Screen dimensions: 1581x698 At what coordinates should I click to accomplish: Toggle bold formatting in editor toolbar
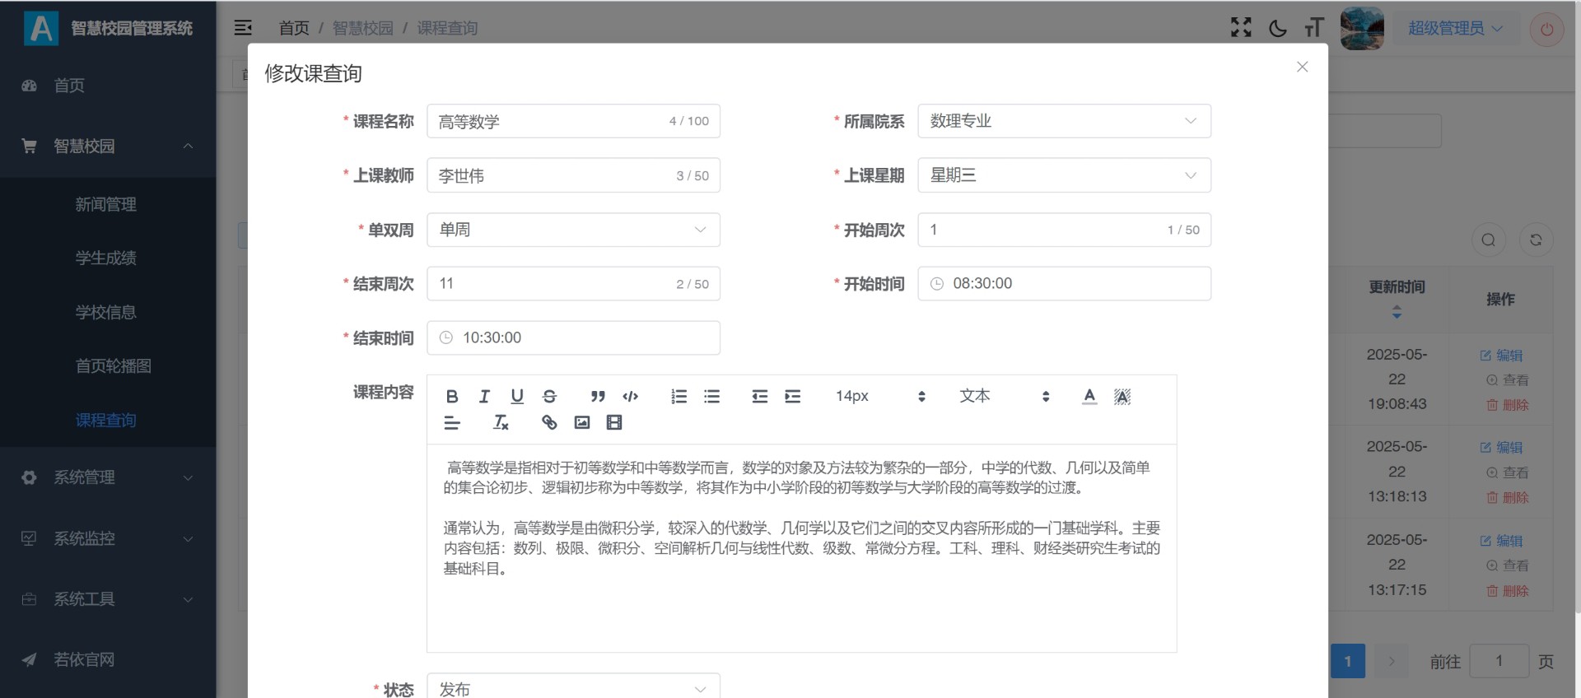point(452,397)
